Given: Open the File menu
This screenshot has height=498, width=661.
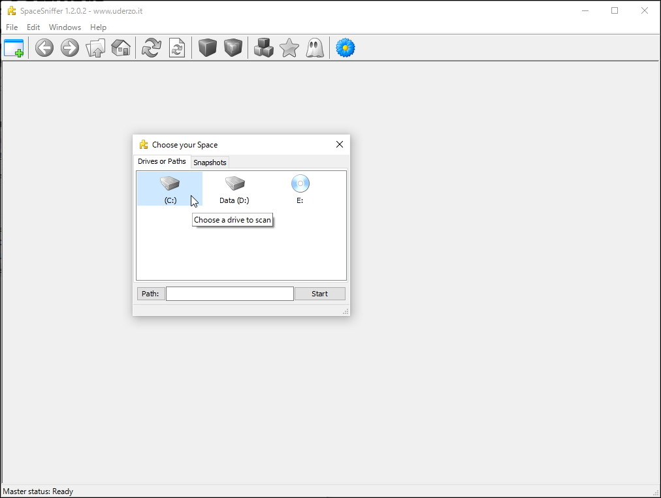Looking at the screenshot, I should click(12, 27).
